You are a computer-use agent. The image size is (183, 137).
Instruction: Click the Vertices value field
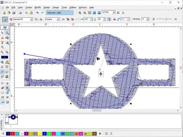[x=144, y=19]
